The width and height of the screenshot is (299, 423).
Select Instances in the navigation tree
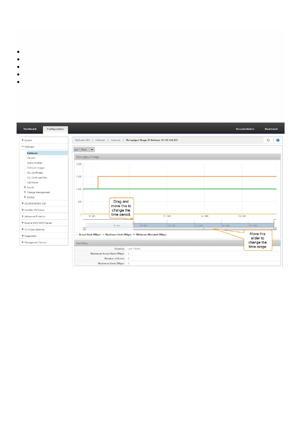tap(47, 153)
